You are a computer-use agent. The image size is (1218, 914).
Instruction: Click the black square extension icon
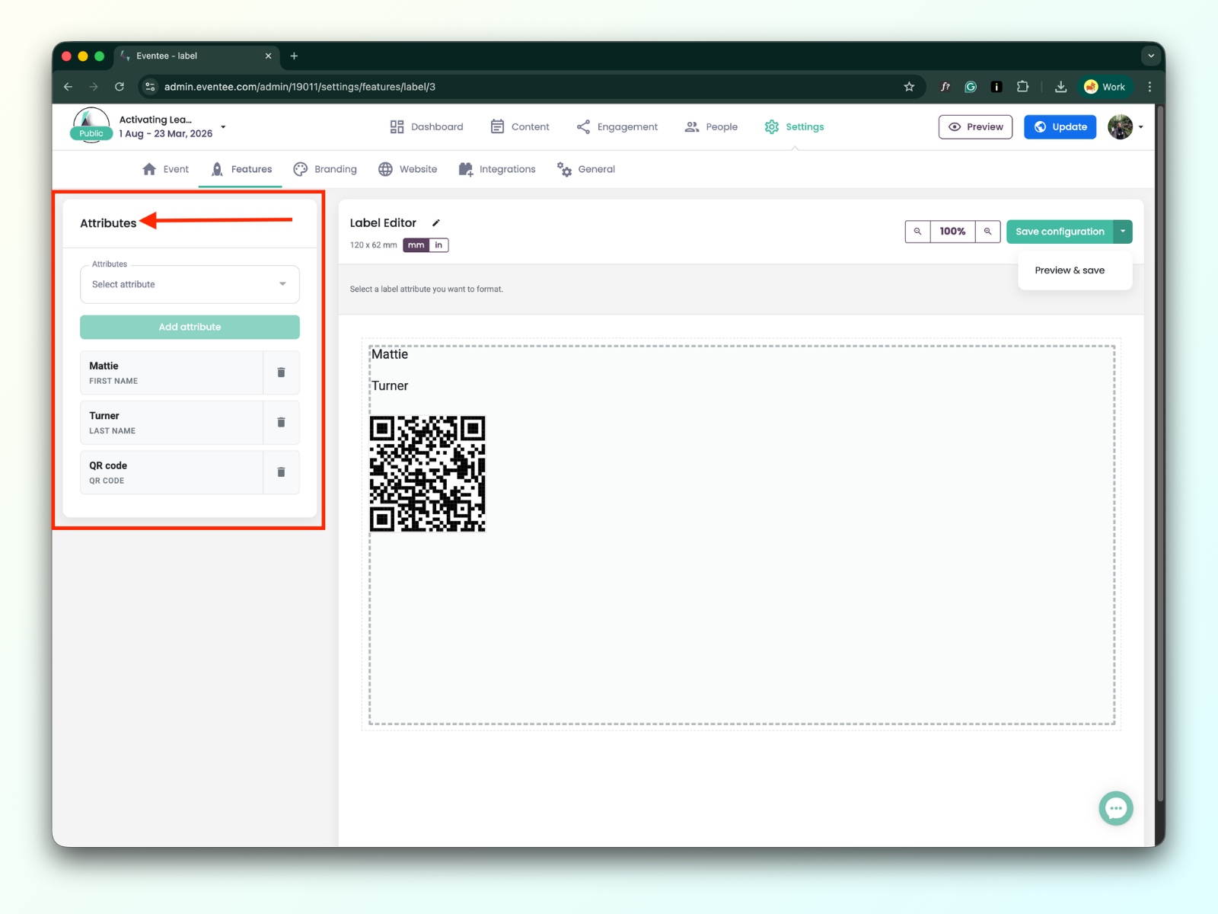[996, 87]
